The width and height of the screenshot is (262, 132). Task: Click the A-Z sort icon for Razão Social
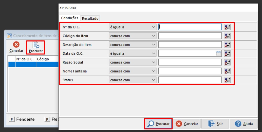tap(227, 62)
